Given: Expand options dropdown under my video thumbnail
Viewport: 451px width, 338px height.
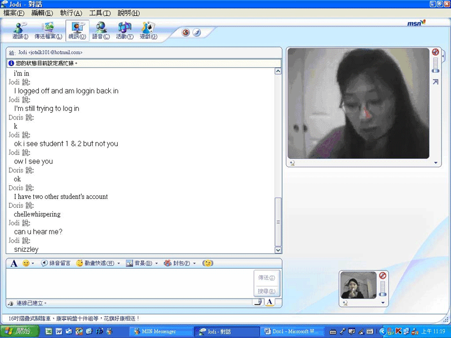Looking at the screenshot, I should (383, 303).
